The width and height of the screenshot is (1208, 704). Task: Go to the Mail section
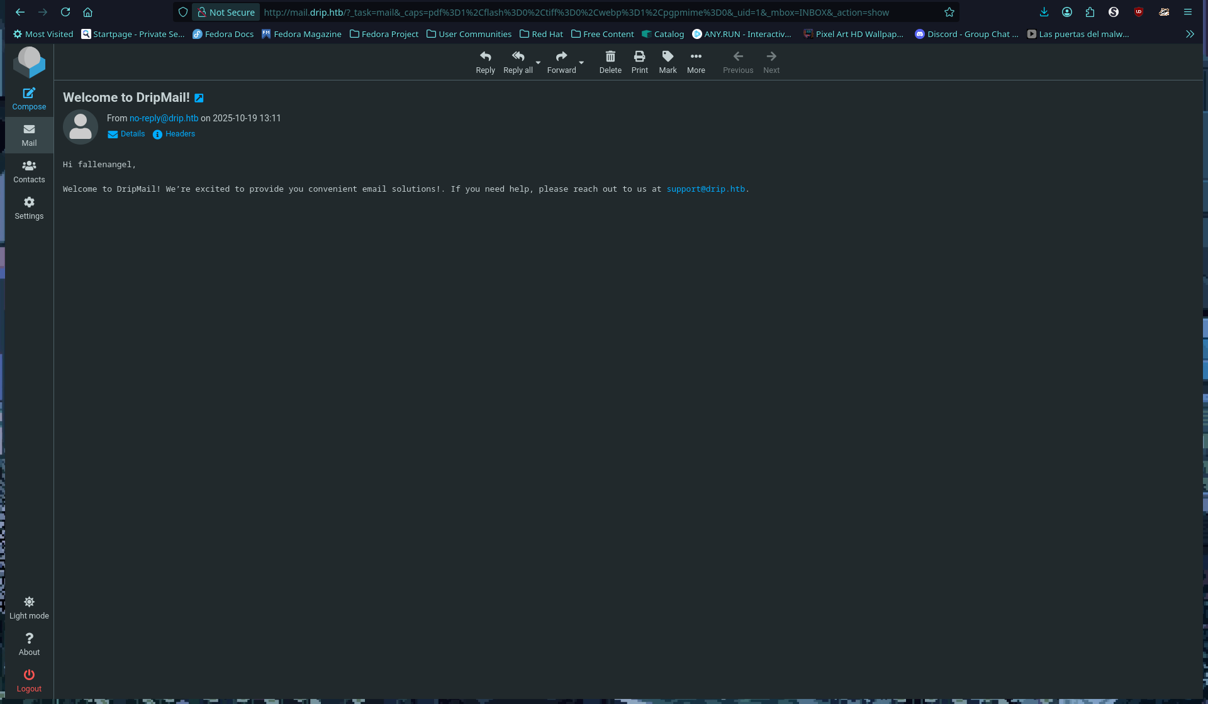(x=29, y=135)
